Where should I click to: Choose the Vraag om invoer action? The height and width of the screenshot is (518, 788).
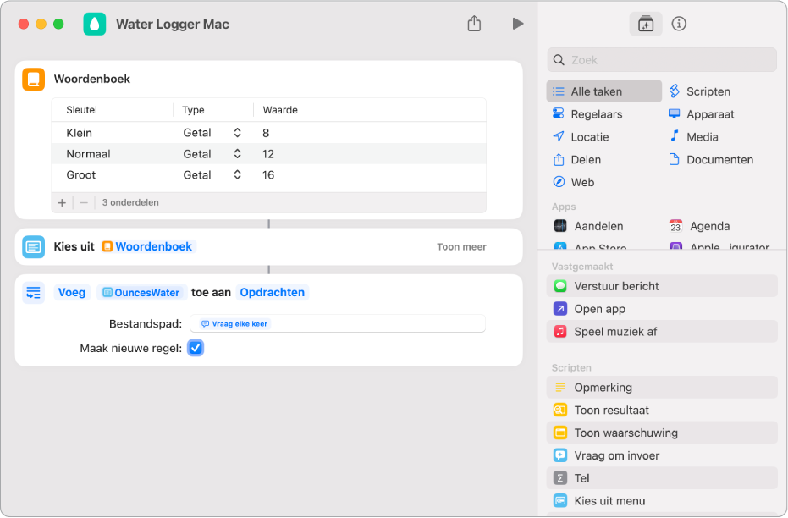click(x=661, y=455)
